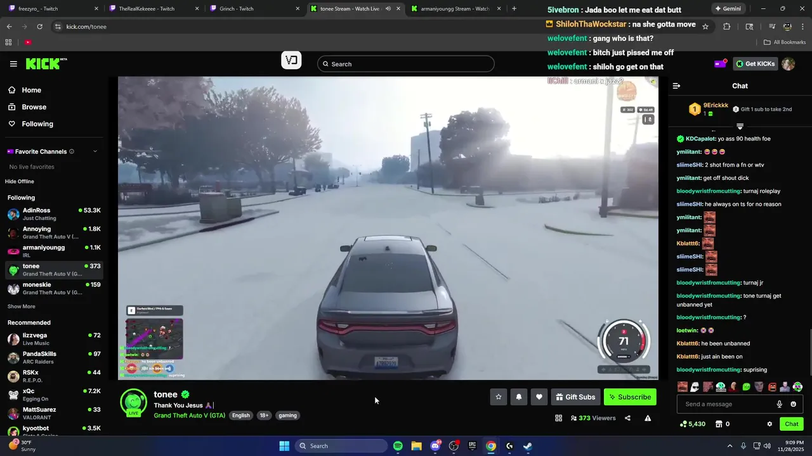
Task: Open chat settings gear icon
Action: [x=769, y=424]
